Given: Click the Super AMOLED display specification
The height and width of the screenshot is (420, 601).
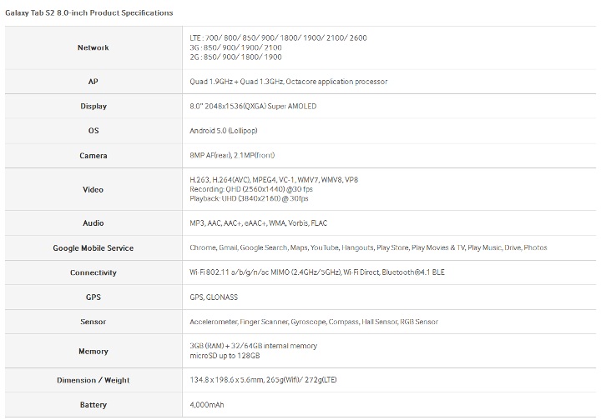Looking at the screenshot, I should (253, 107).
